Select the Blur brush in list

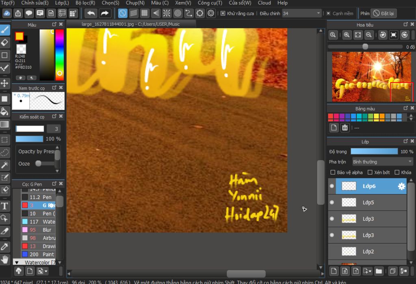coord(38,230)
